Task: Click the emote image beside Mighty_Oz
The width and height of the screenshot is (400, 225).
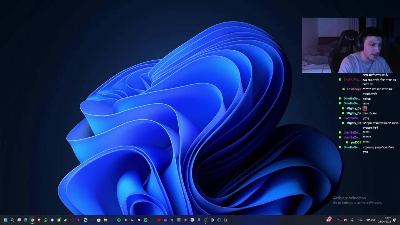Action: coord(365,108)
